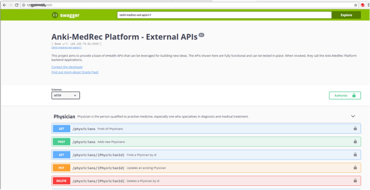The image size is (370, 190).
Task: Collapse the Physician section chevron
Action: [x=353, y=116]
